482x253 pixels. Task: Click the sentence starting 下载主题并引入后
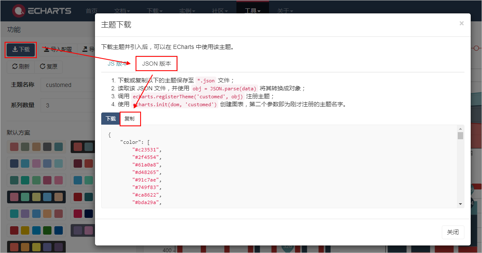[x=167, y=47]
